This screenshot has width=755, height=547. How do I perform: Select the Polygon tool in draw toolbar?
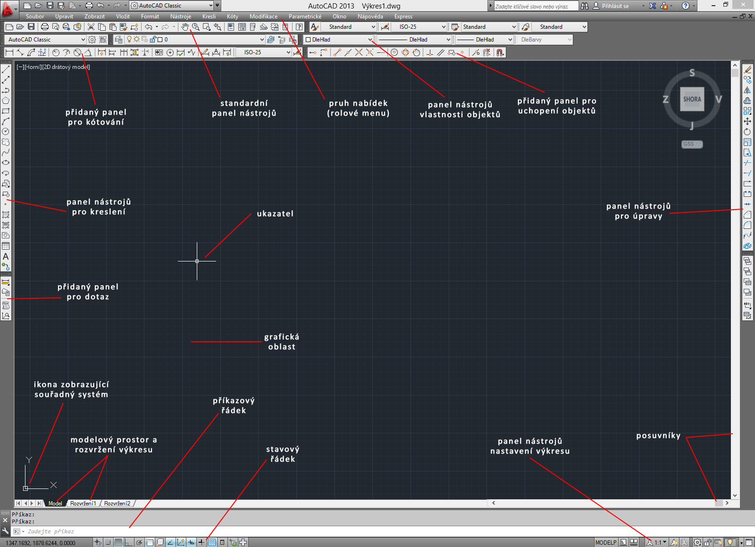[x=6, y=101]
